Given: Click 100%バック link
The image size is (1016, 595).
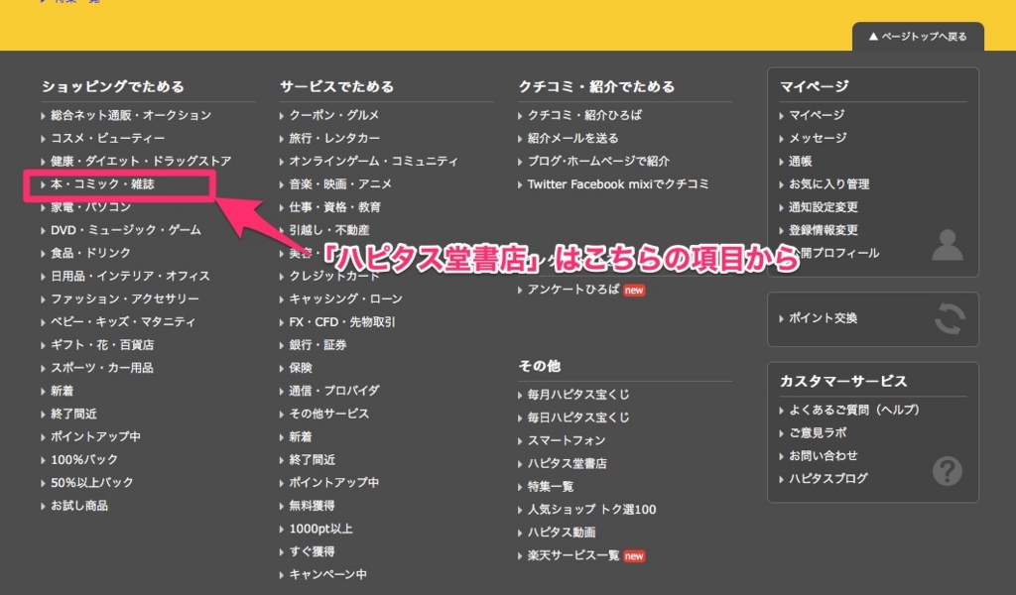Looking at the screenshot, I should coord(84,460).
